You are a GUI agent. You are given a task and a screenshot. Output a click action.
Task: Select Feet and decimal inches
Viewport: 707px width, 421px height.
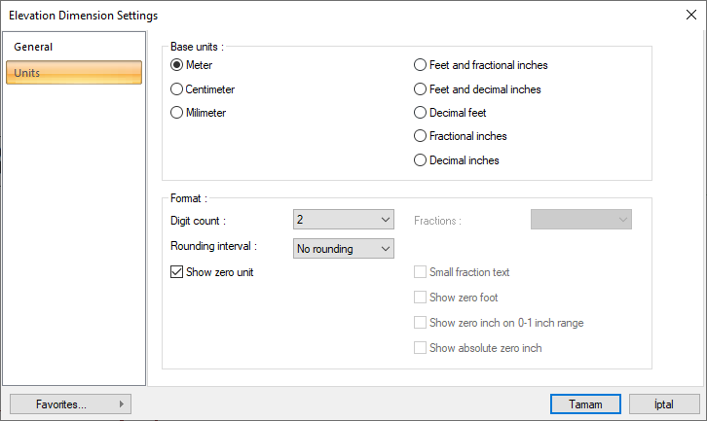[x=421, y=89]
